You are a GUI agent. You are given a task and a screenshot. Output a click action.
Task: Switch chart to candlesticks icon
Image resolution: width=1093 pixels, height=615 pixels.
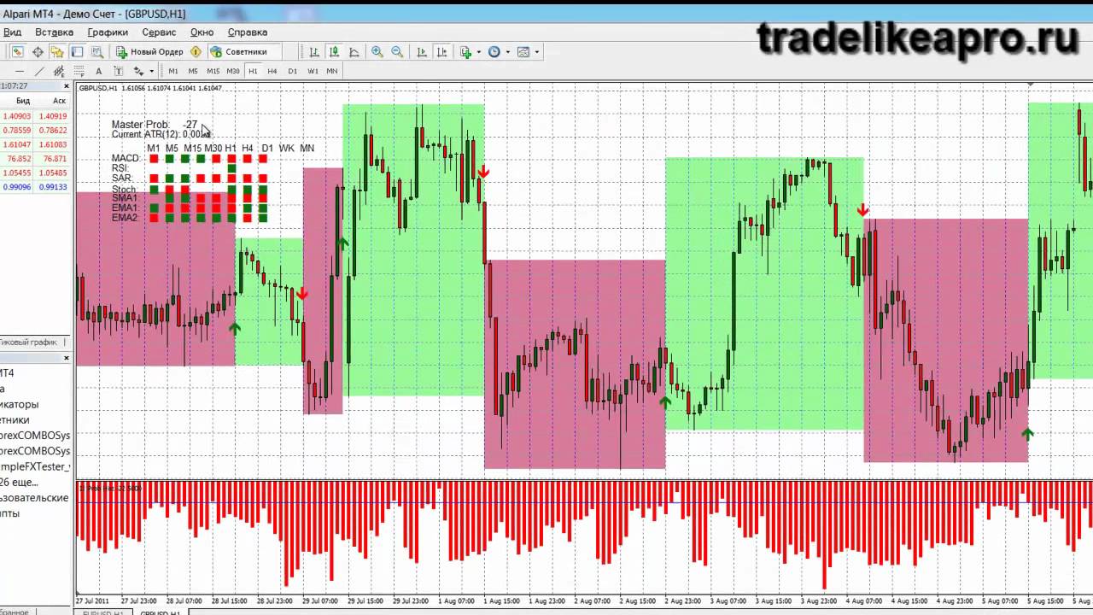coord(334,52)
